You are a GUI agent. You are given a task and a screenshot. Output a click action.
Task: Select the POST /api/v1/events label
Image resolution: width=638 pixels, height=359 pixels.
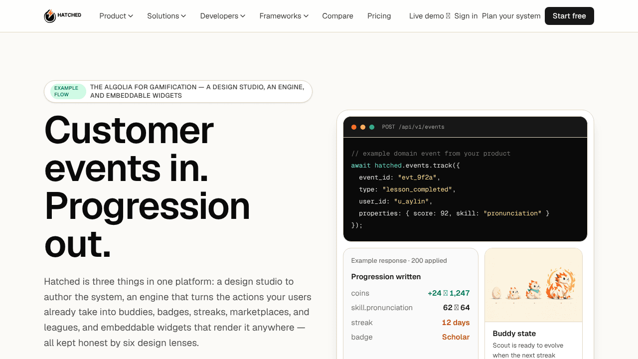(413, 127)
